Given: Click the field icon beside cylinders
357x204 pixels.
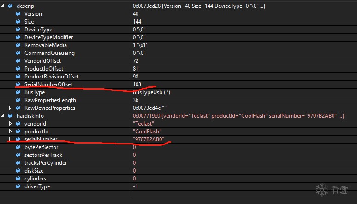Looking at the screenshot, I should (x=18, y=179).
